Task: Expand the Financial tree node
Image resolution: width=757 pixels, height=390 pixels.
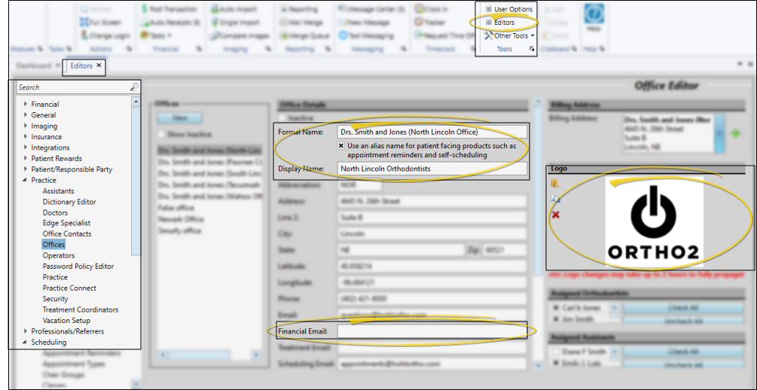Action: click(26, 105)
